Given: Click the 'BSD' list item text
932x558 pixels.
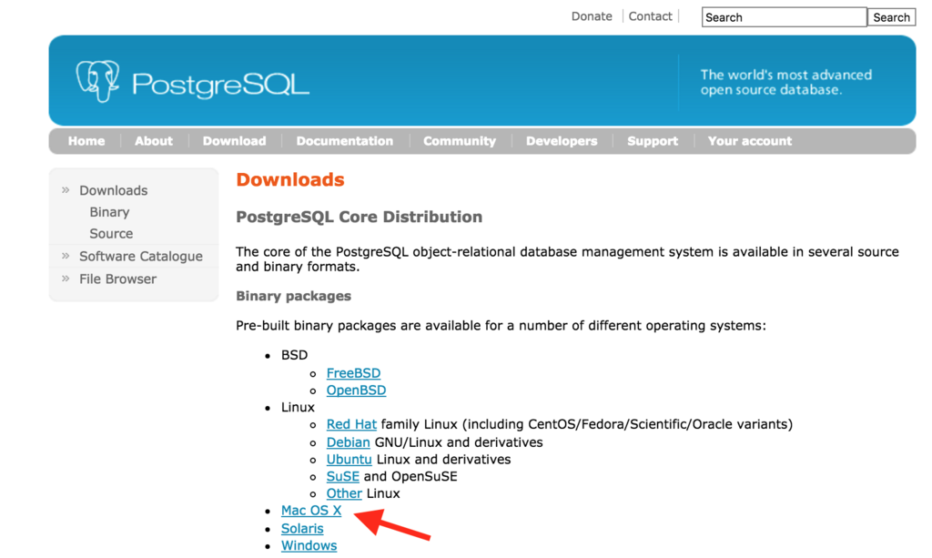Looking at the screenshot, I should 294,355.
